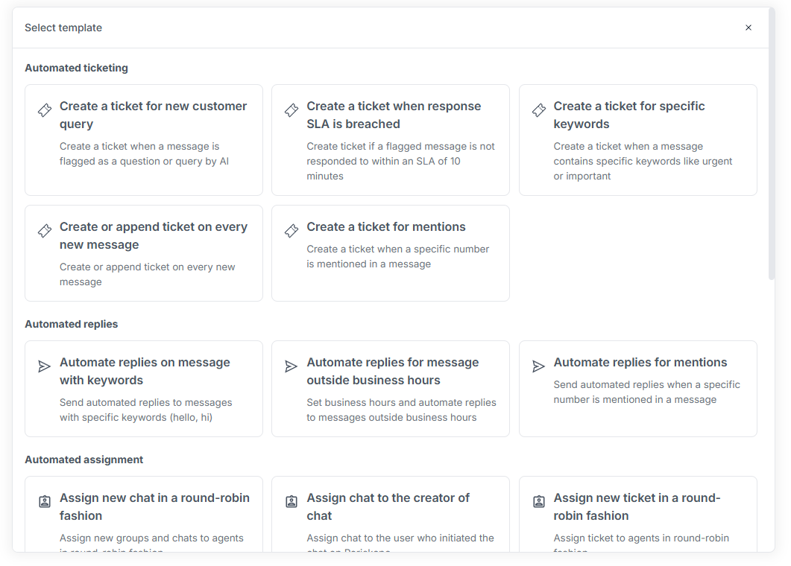Click description 'Set business hours and automate replies'
This screenshot has width=791, height=566.
click(401, 402)
